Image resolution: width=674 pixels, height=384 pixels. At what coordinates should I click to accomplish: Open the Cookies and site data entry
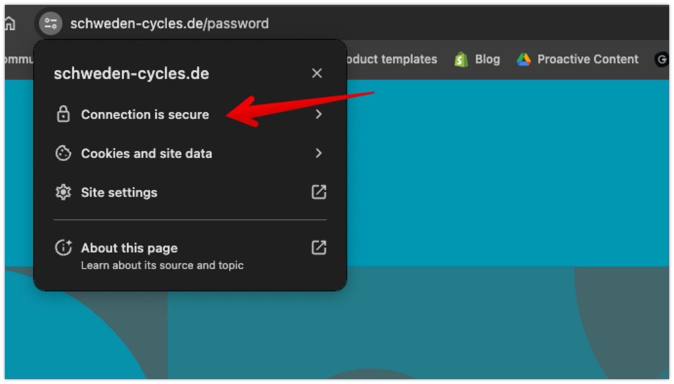pos(190,154)
